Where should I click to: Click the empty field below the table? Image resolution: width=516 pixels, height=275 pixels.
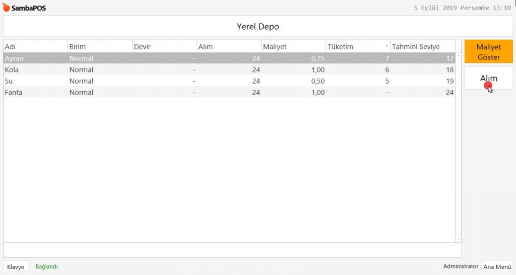click(x=232, y=250)
